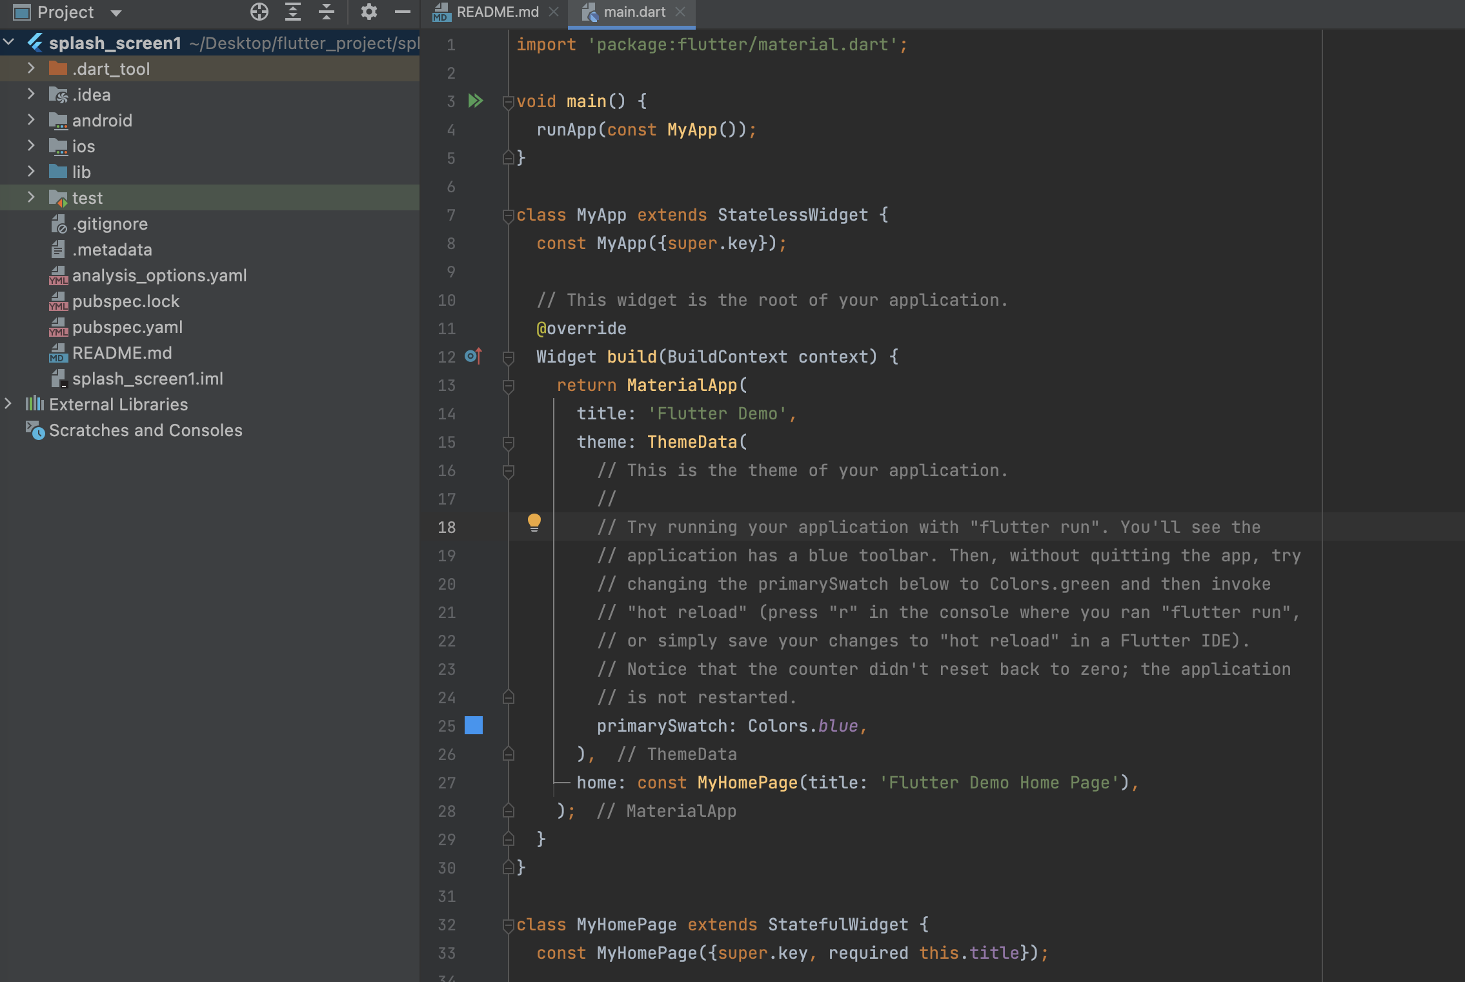Open Project panel settings gear
Viewport: 1465px width, 982px height.
click(x=369, y=12)
